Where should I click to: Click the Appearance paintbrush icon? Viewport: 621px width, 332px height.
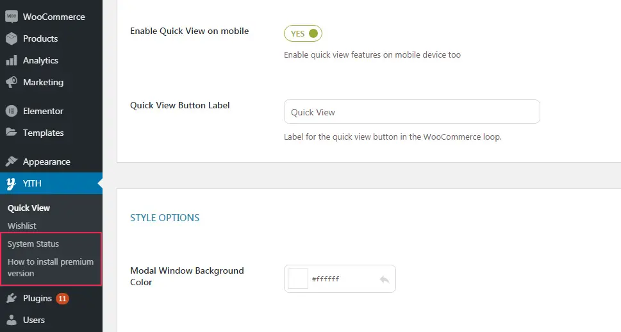pos(12,162)
